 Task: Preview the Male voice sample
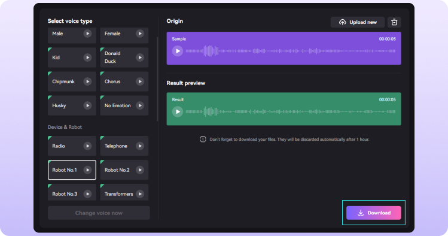pyautogui.click(x=87, y=34)
